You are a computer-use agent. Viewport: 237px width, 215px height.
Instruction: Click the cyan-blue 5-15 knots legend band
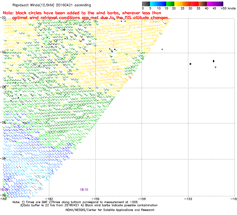[158, 4]
